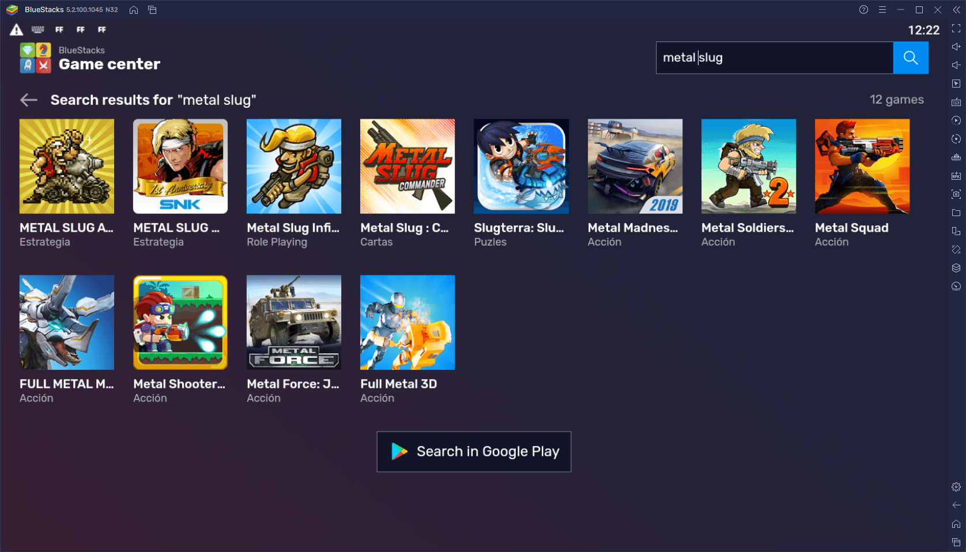The width and height of the screenshot is (966, 552).
Task: Click the blue magnifier search button
Action: point(911,58)
